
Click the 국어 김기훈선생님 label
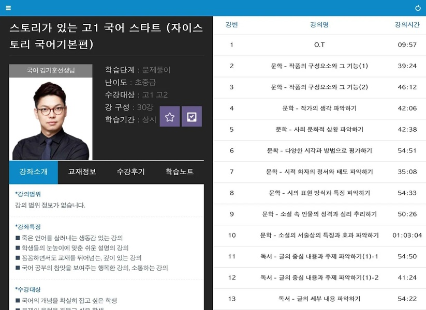[51, 70]
